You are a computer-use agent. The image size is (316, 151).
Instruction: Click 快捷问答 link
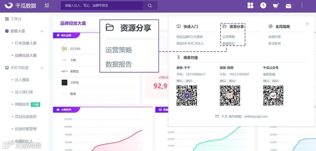pyautogui.click(x=274, y=37)
